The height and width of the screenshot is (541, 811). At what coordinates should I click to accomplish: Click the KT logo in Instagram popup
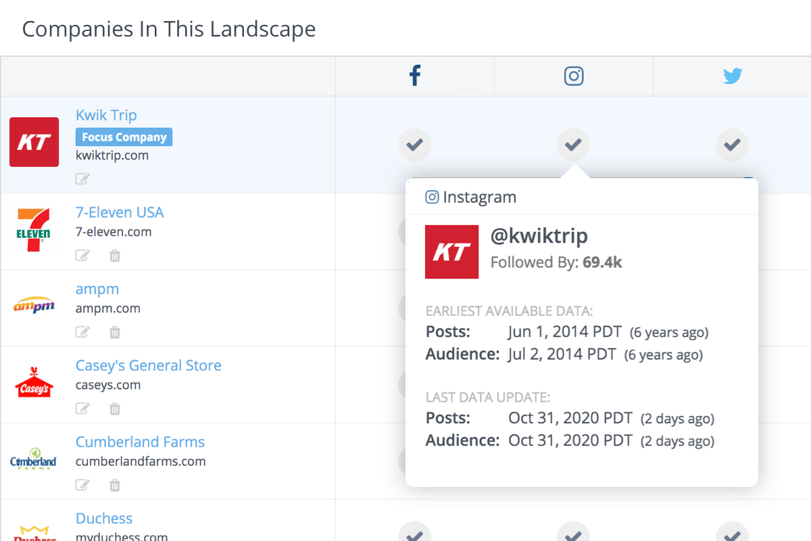click(451, 252)
